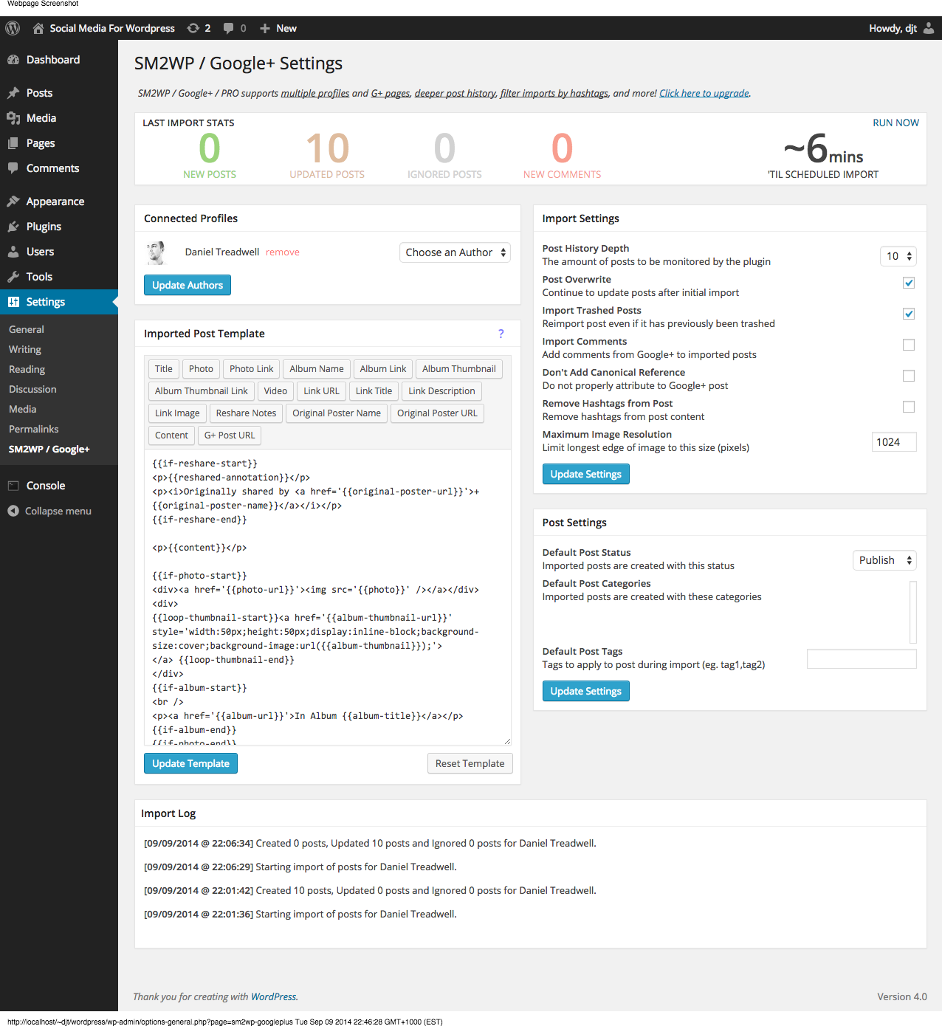Click the Appearance paintbrush icon
942x1026 pixels.
[13, 202]
